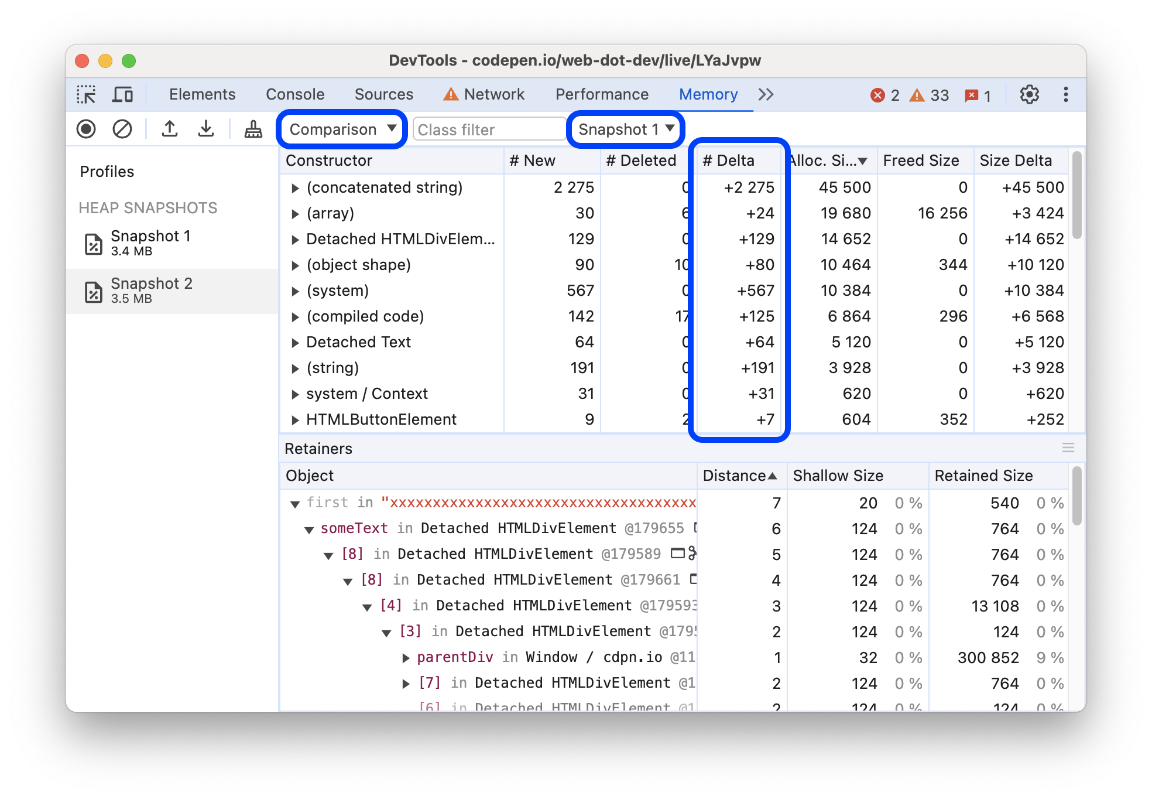Click the record heap snapshot icon
Viewport: 1152px width, 799px height.
(x=88, y=129)
